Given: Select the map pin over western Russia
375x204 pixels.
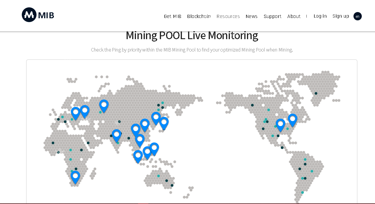Looking at the screenshot, I should [104, 106].
